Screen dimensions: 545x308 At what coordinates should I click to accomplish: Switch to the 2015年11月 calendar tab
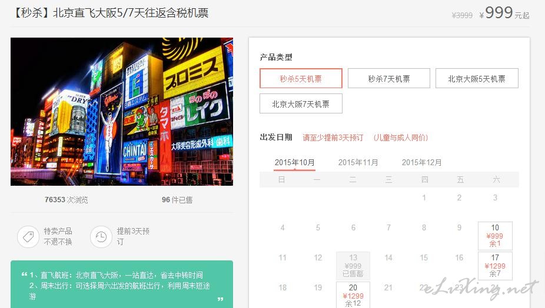pyautogui.click(x=358, y=162)
